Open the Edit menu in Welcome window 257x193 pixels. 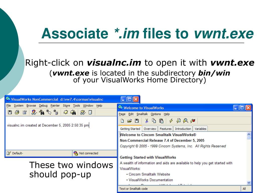(x=131, y=114)
